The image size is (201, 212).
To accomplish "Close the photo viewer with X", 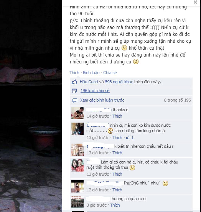I will [195, 2].
